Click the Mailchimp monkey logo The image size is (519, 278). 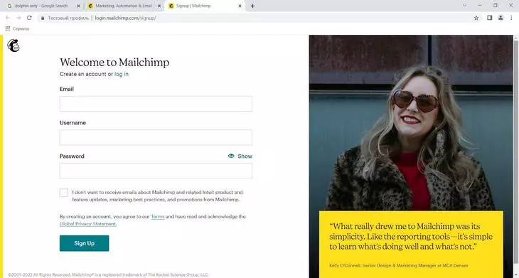14,46
